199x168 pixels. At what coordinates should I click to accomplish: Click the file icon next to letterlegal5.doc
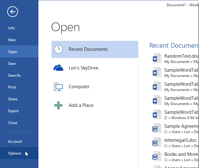point(157,142)
